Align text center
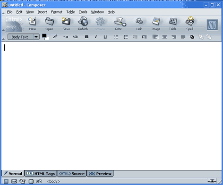Screen dimensions: 223x185 pos(164,37)
